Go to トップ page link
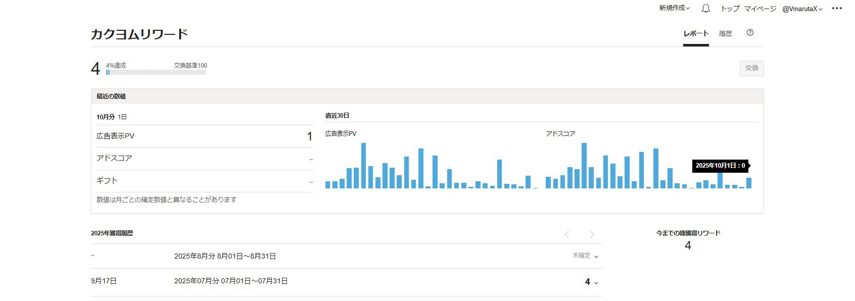 [730, 9]
